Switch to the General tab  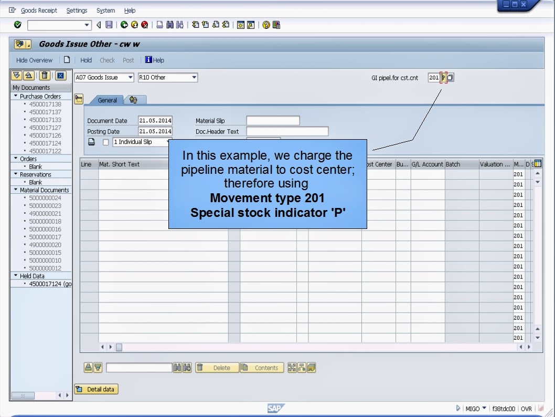point(107,100)
